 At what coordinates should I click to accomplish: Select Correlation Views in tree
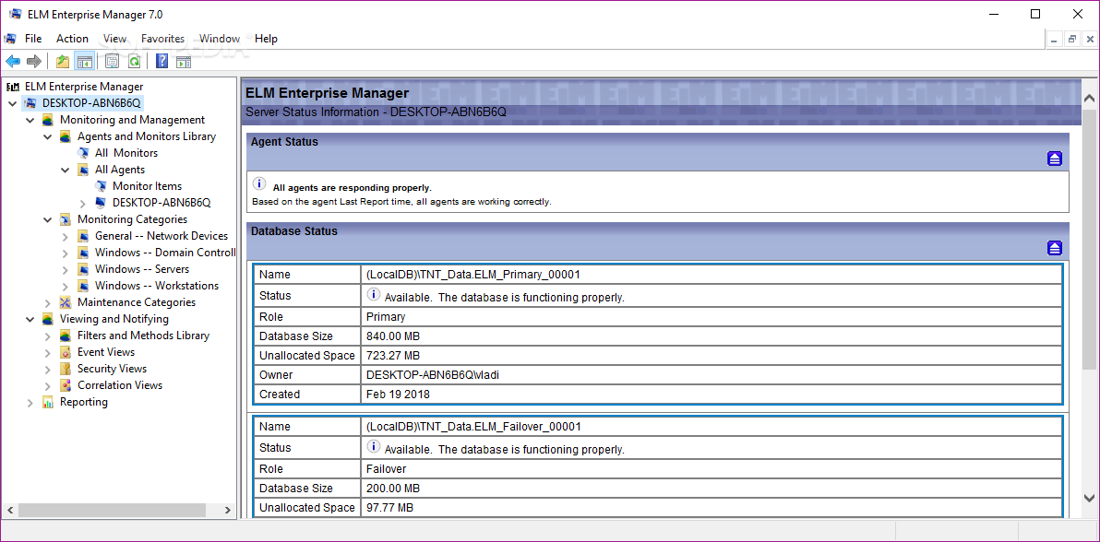click(120, 385)
